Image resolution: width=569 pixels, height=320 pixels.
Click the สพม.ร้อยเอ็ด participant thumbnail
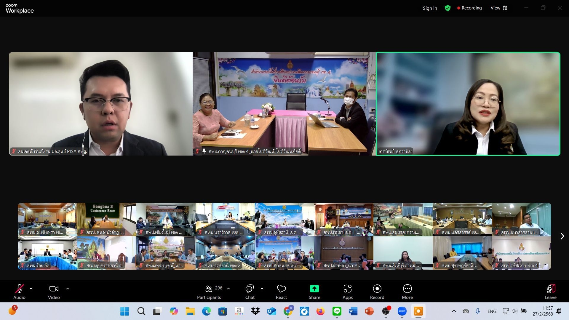pyautogui.click(x=47, y=253)
